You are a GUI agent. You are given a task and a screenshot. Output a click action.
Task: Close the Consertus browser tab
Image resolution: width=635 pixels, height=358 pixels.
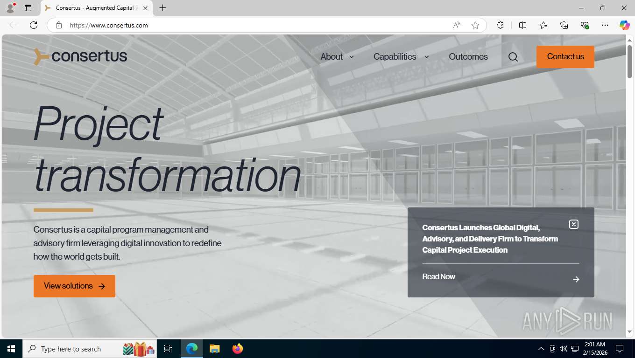145,8
